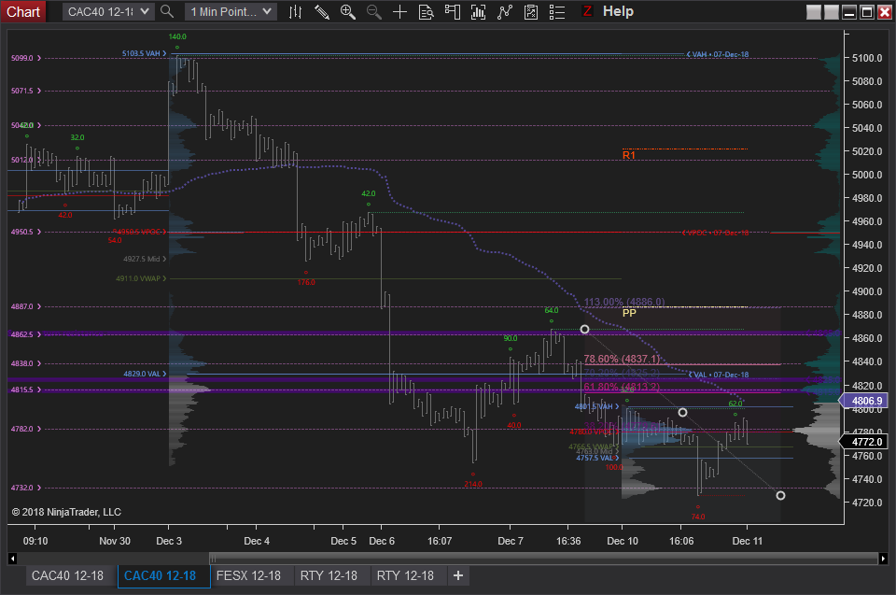This screenshot has height=595, width=896.
Task: Select the crosshair cursor tool
Action: (x=400, y=11)
